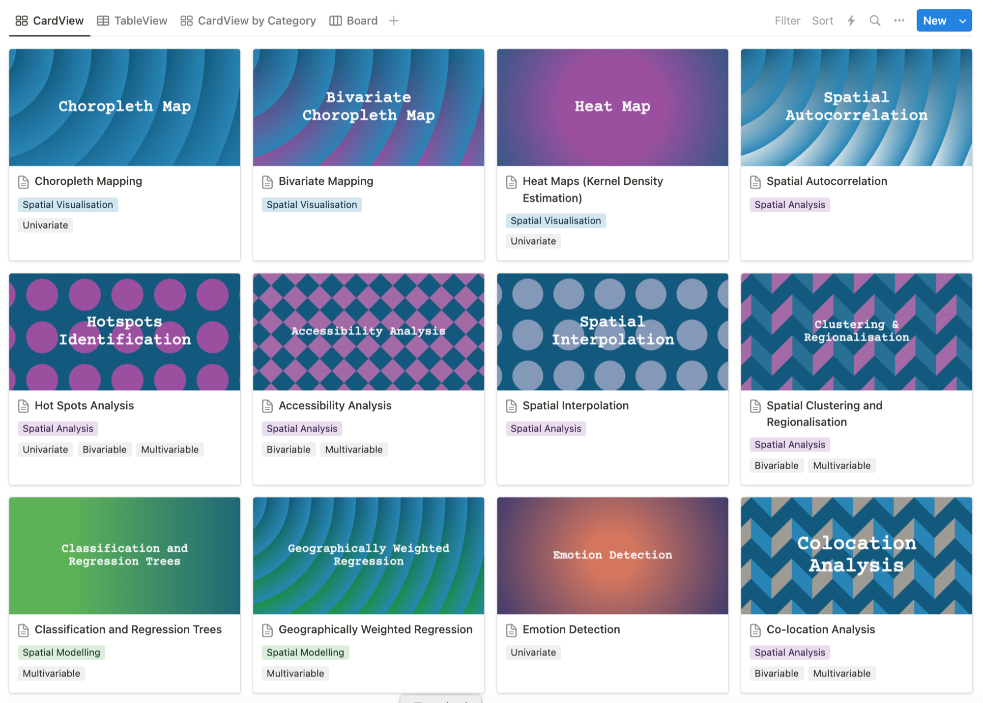
Task: Add a new view with plus icon
Action: pos(394,21)
